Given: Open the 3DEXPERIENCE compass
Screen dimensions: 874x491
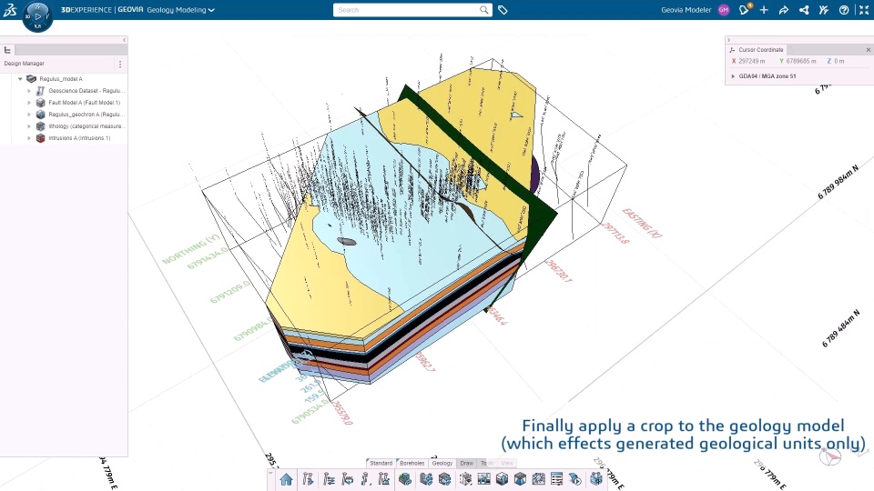Looking at the screenshot, I should pyautogui.click(x=38, y=16).
